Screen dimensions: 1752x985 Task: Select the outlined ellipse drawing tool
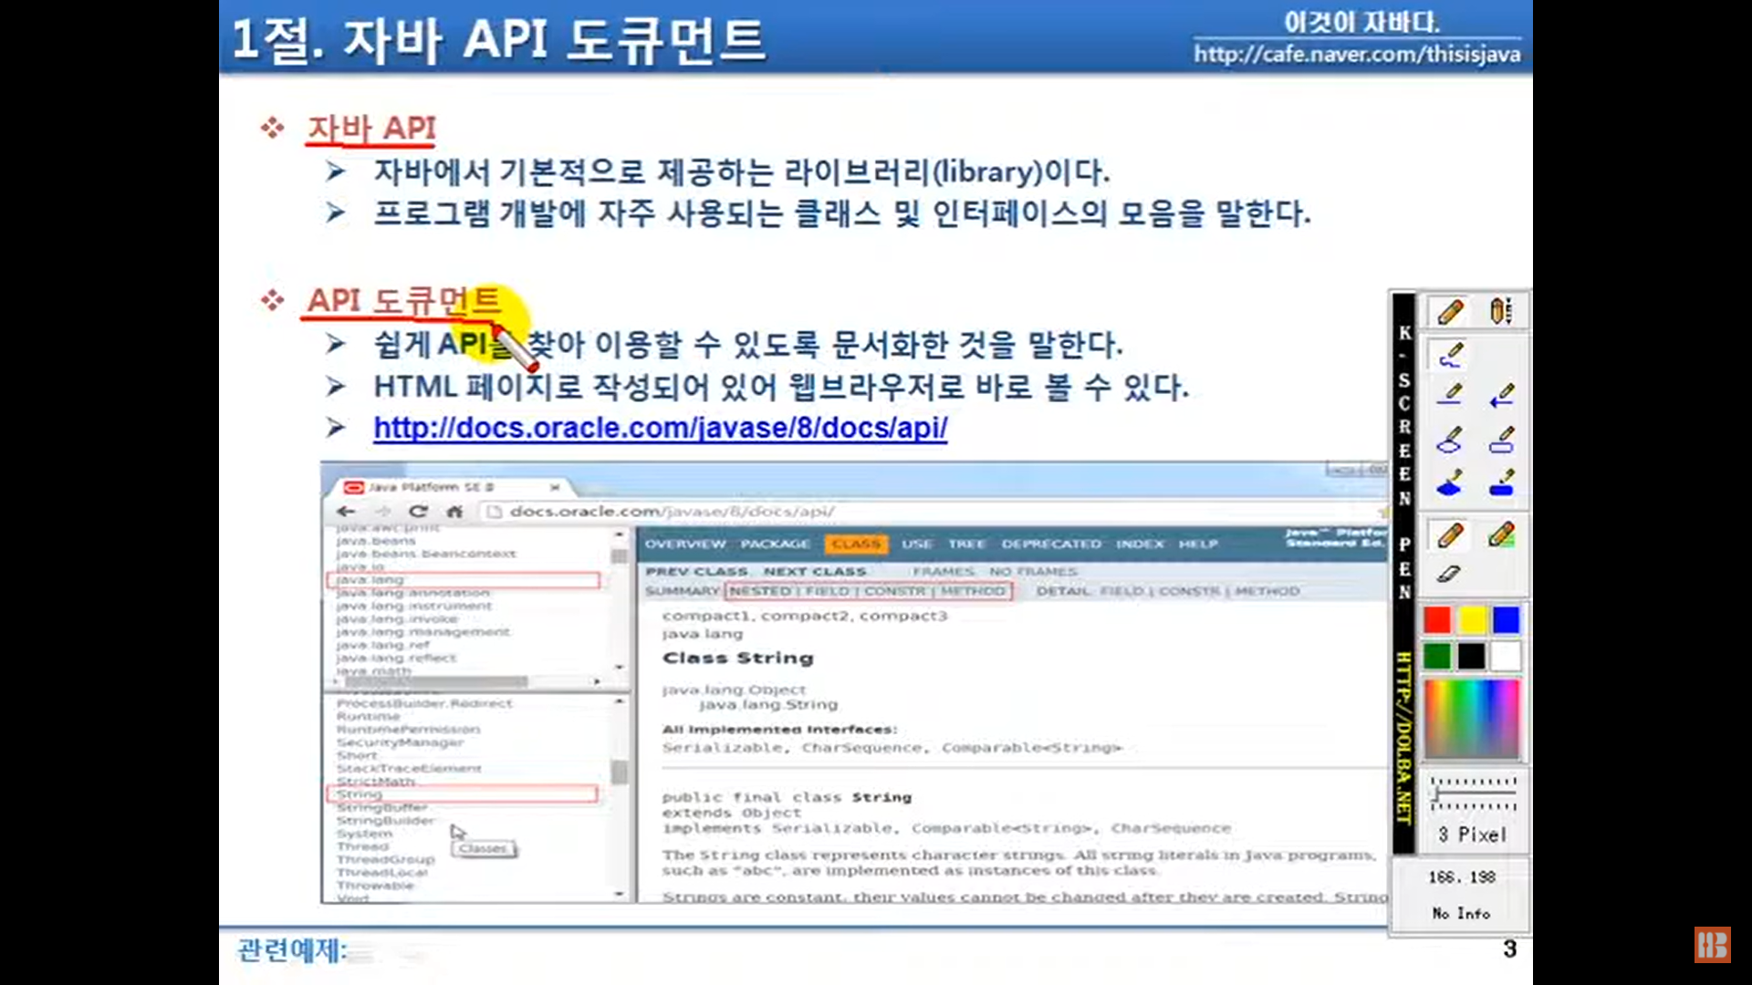pyautogui.click(x=1450, y=441)
